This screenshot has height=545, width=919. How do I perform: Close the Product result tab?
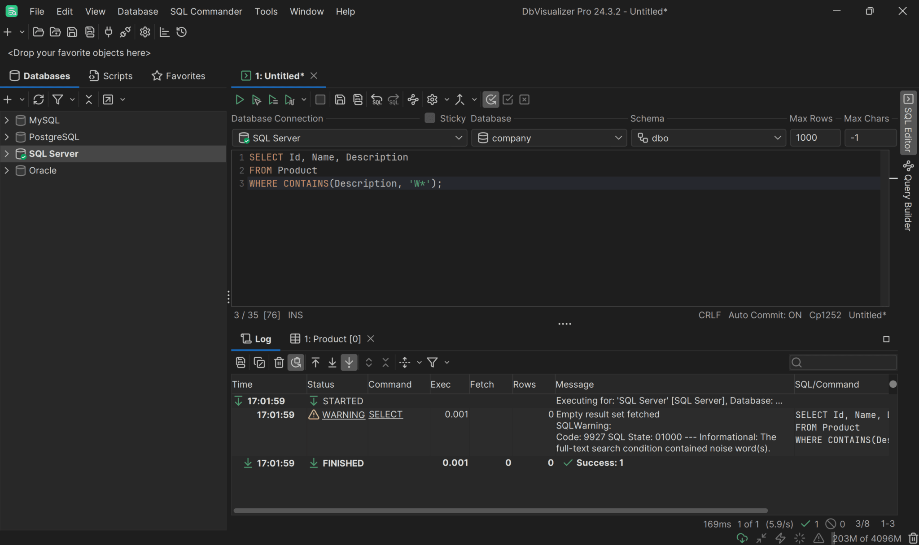(371, 338)
